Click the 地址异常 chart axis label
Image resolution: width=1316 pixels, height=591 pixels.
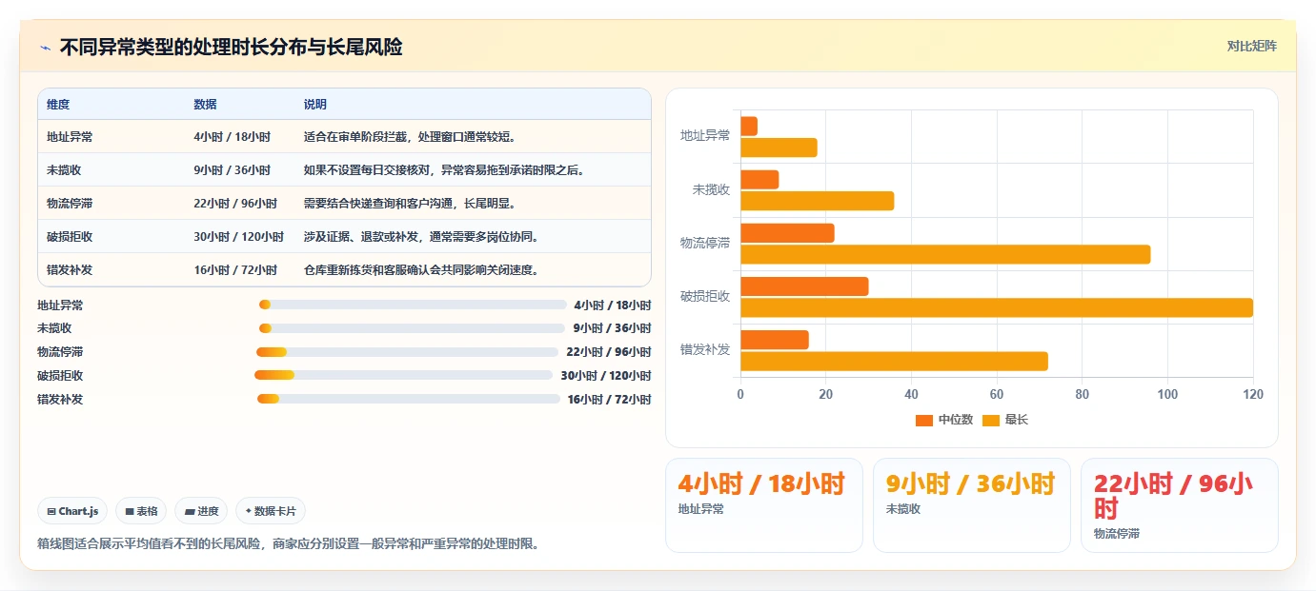pos(705,136)
